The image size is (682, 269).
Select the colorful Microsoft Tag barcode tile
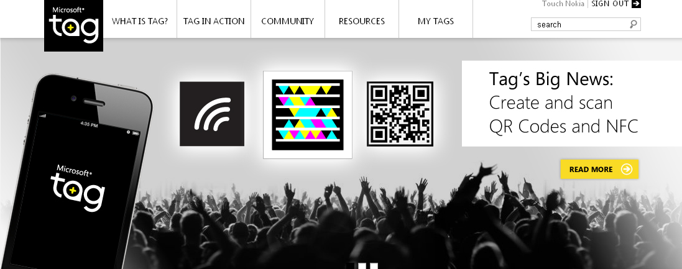pyautogui.click(x=308, y=115)
